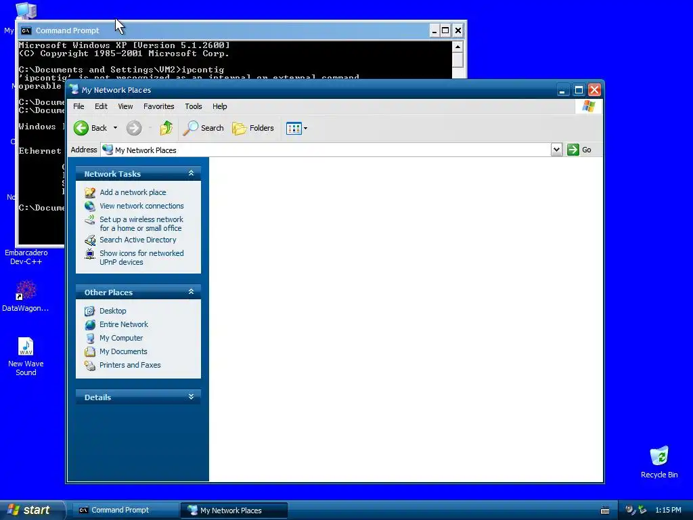The image size is (693, 520).
Task: Click the keyboard icon in taskbar
Action: tap(605, 511)
